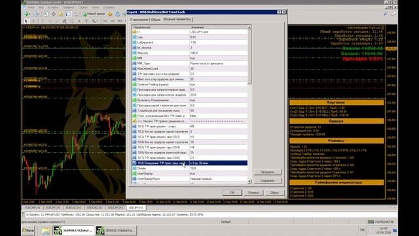Select the Vertical Line drawing tool
Screen dimensions: 419x236
[x=43, y=21]
